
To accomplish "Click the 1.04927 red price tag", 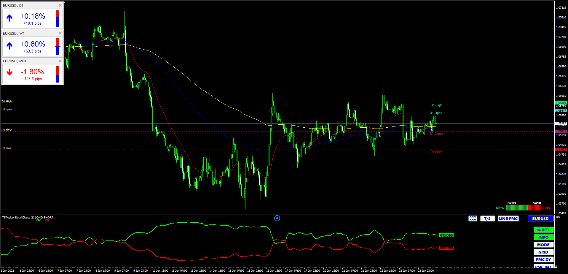I will tap(561, 149).
